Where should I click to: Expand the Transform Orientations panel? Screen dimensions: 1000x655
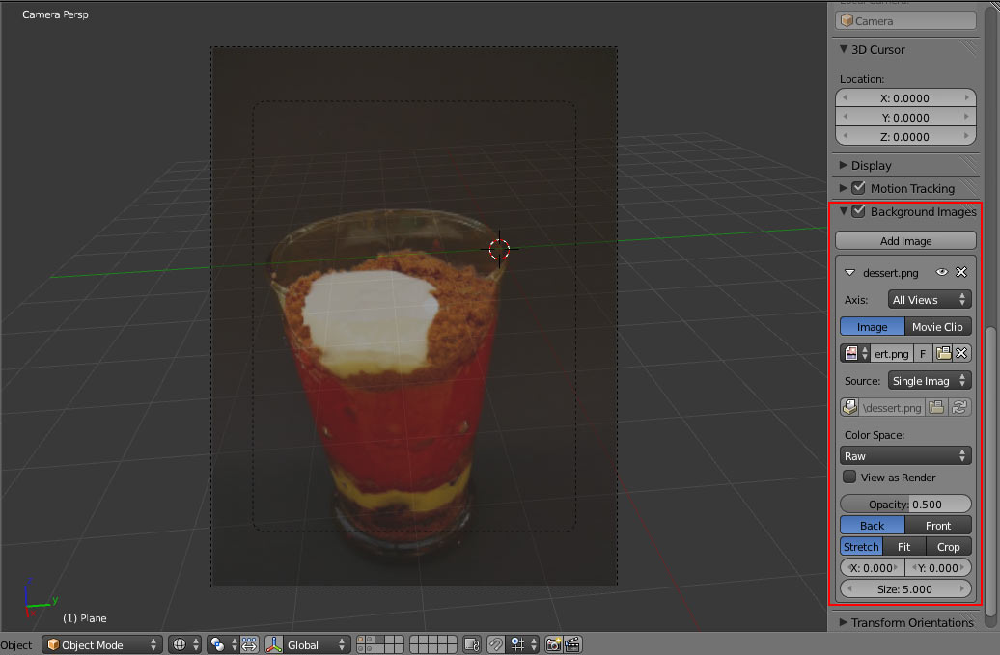[843, 622]
